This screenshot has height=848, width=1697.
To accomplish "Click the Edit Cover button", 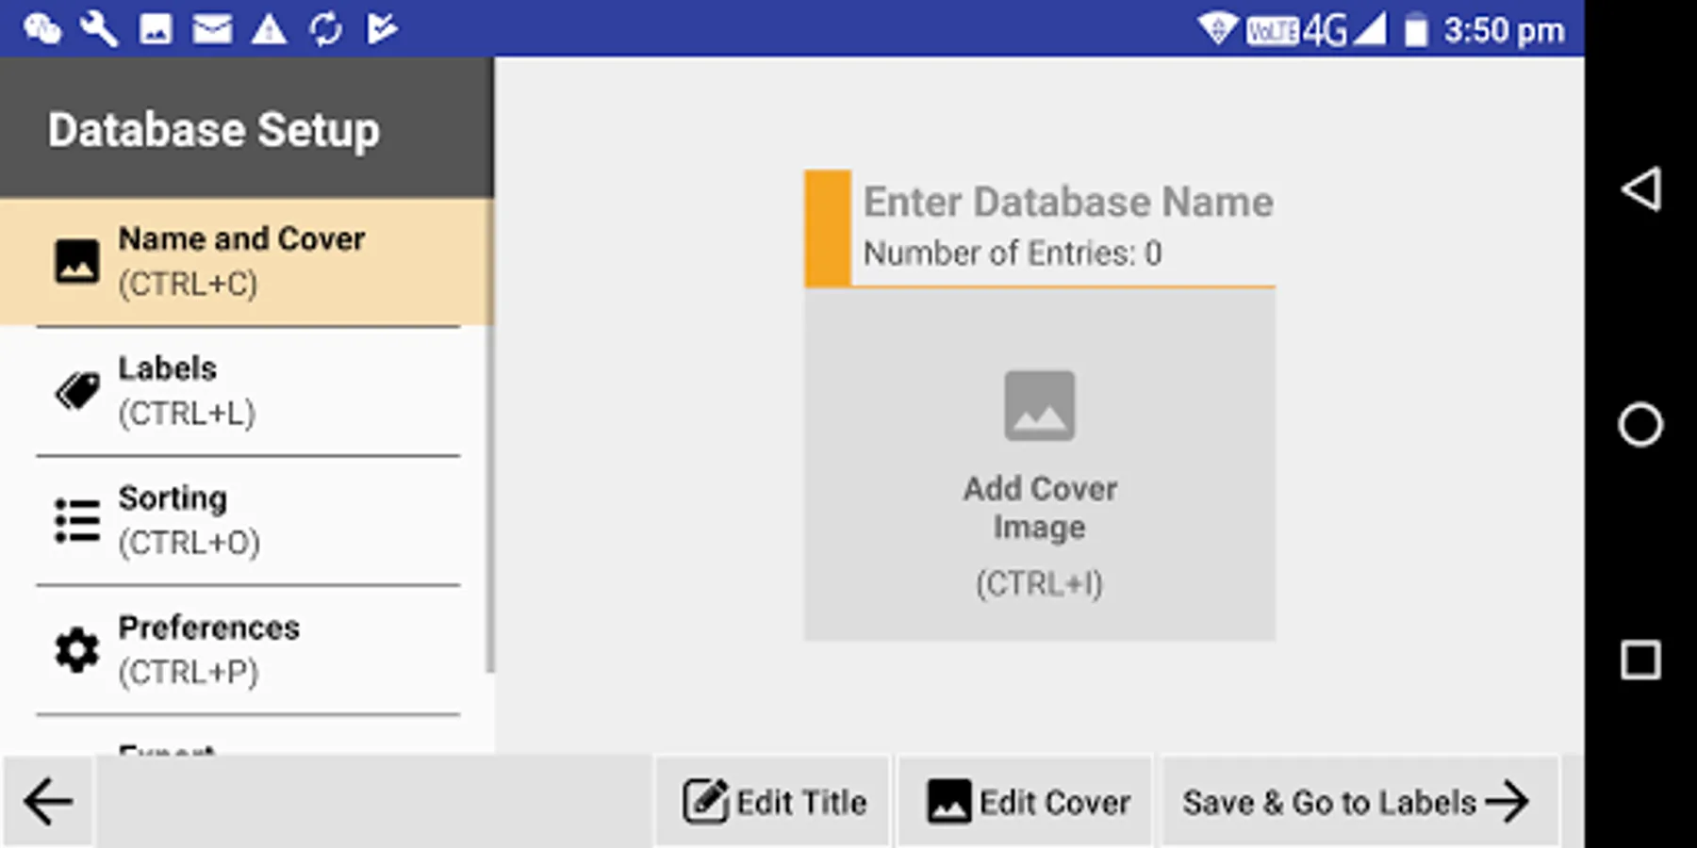I will click(x=1026, y=802).
